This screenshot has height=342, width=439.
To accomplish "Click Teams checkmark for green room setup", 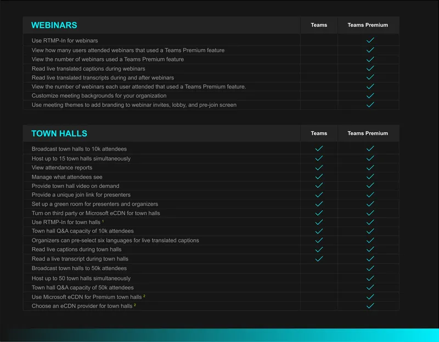I will (x=319, y=204).
